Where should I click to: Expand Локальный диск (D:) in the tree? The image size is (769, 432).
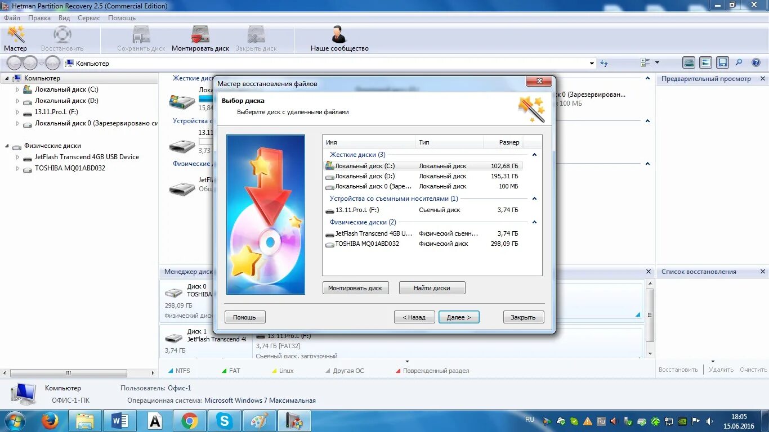[17, 101]
